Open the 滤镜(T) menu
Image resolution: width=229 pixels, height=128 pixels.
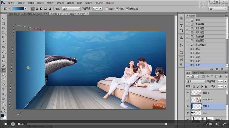coord(70,3)
